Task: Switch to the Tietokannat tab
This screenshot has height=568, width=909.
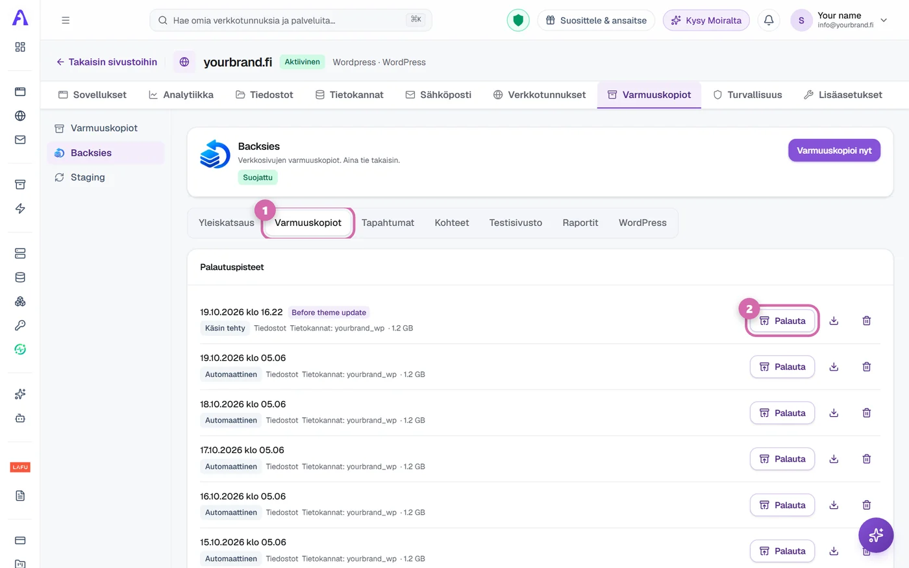Action: pos(349,95)
